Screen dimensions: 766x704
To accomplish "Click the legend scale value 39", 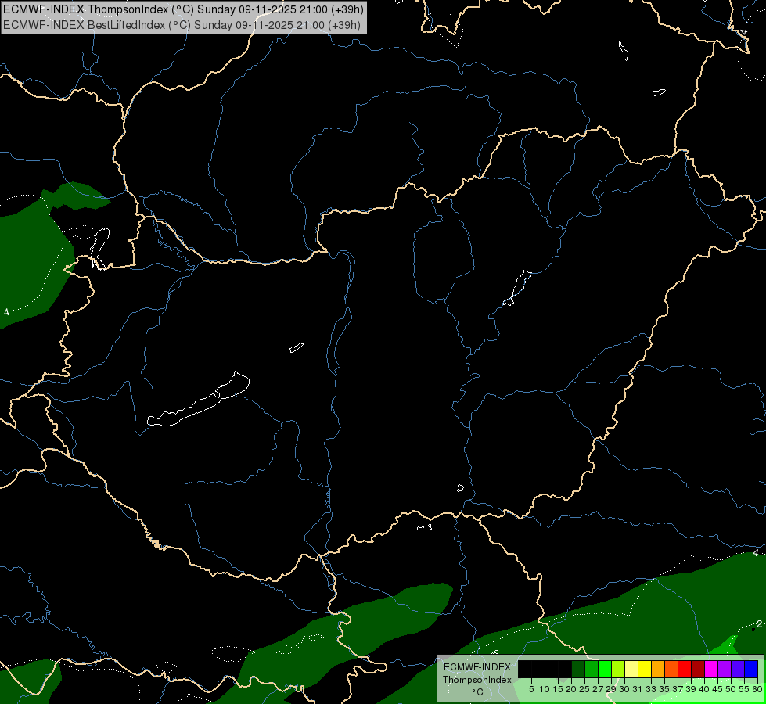I will click(x=691, y=689).
